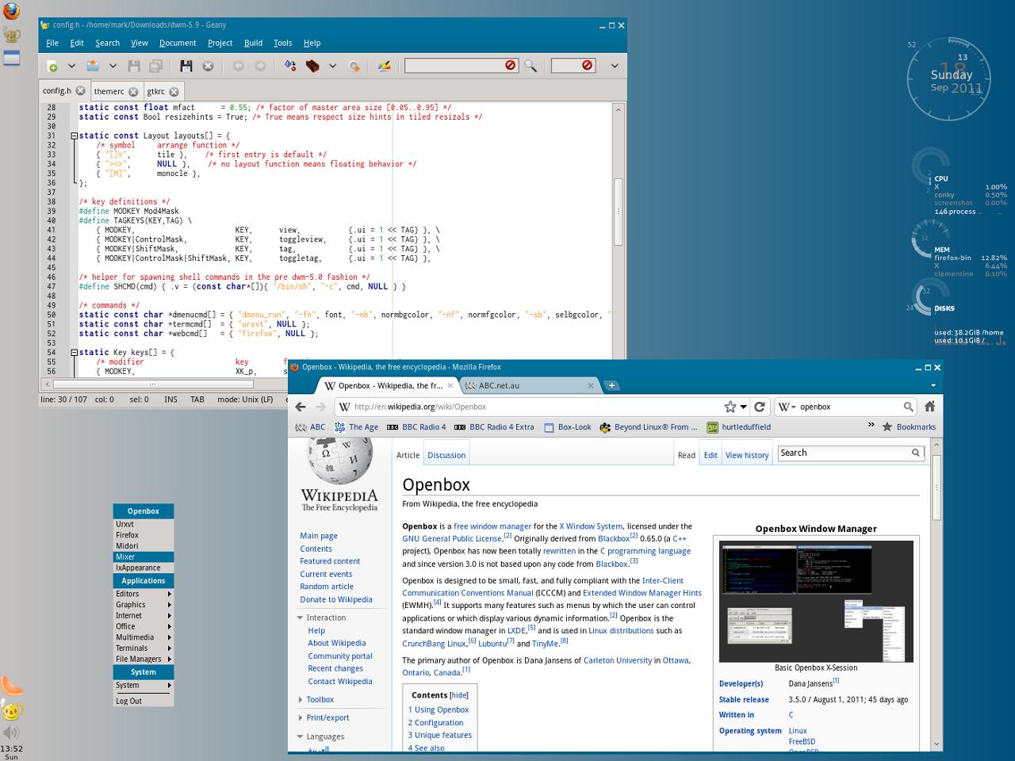Screen dimensions: 1015x761
Task: Click the Wikipedia search magnifier button
Action: coord(916,453)
